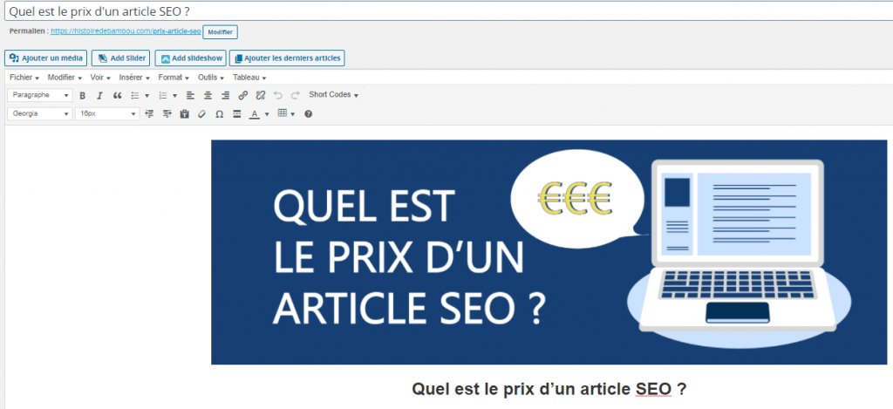Redo the last edit
893x409 pixels.
(295, 96)
